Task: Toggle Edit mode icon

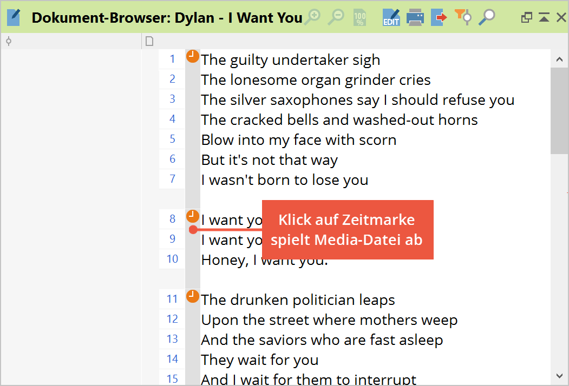Action: click(391, 17)
